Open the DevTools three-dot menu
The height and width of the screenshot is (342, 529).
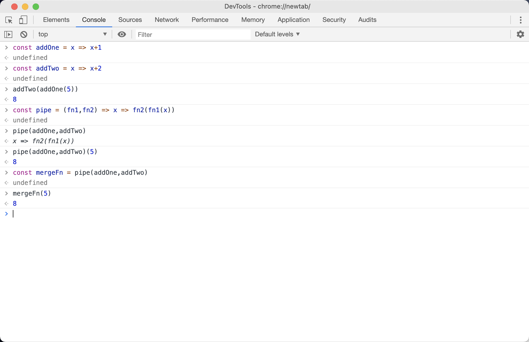[520, 20]
